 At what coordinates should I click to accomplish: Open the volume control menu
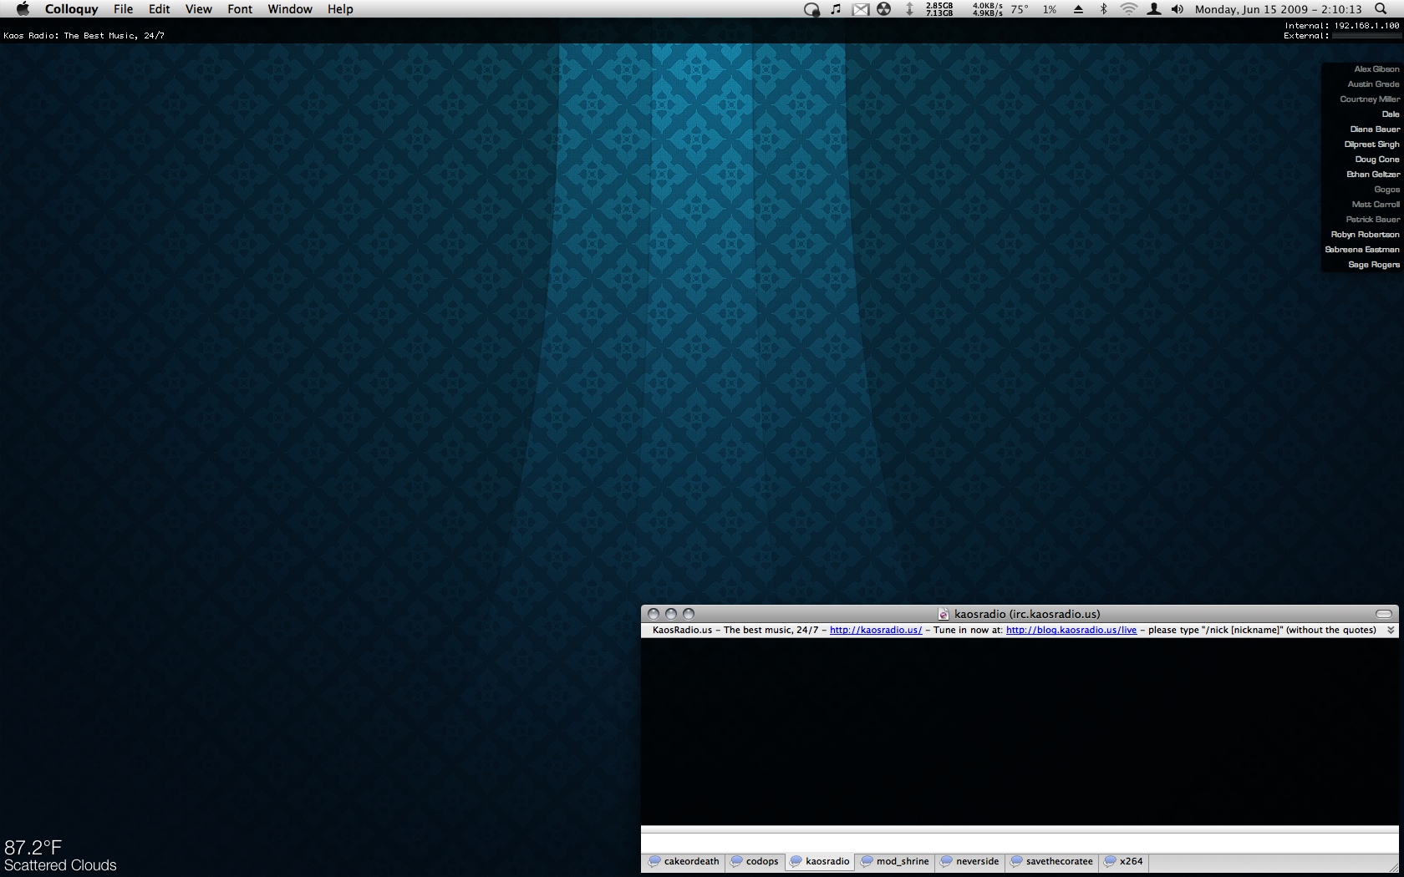[x=1178, y=9]
